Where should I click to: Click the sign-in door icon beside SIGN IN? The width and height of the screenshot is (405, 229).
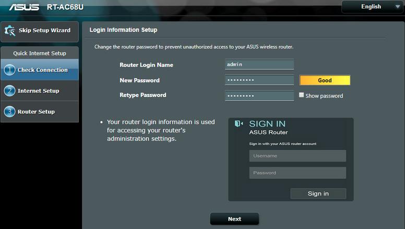[239, 124]
